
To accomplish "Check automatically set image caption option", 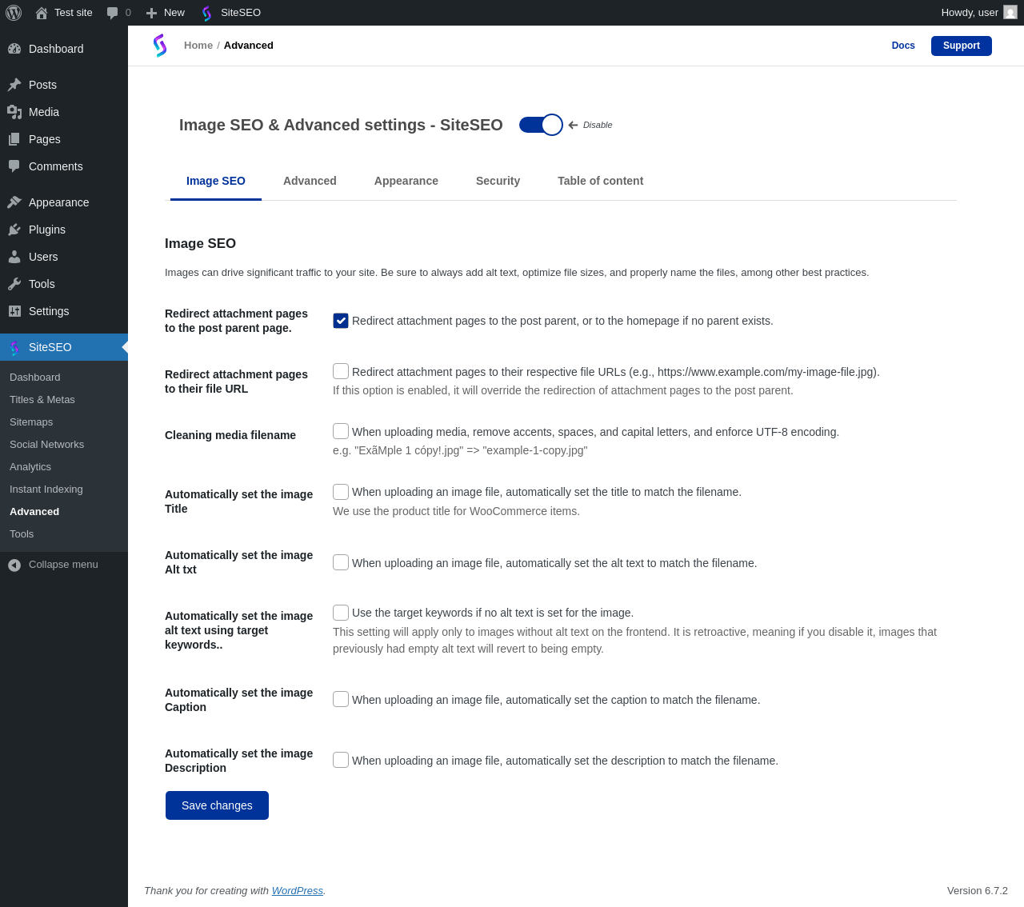I will [x=341, y=699].
